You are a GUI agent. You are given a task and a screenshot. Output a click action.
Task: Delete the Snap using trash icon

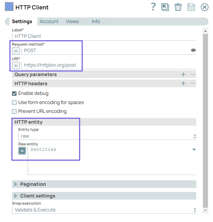click(x=178, y=7)
